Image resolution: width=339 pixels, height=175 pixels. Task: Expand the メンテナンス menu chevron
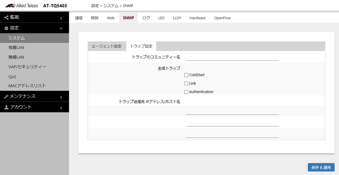[x=61, y=97]
